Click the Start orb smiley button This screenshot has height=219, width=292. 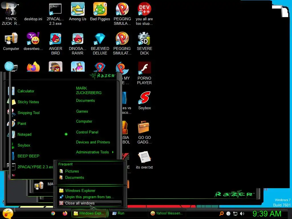8,213
